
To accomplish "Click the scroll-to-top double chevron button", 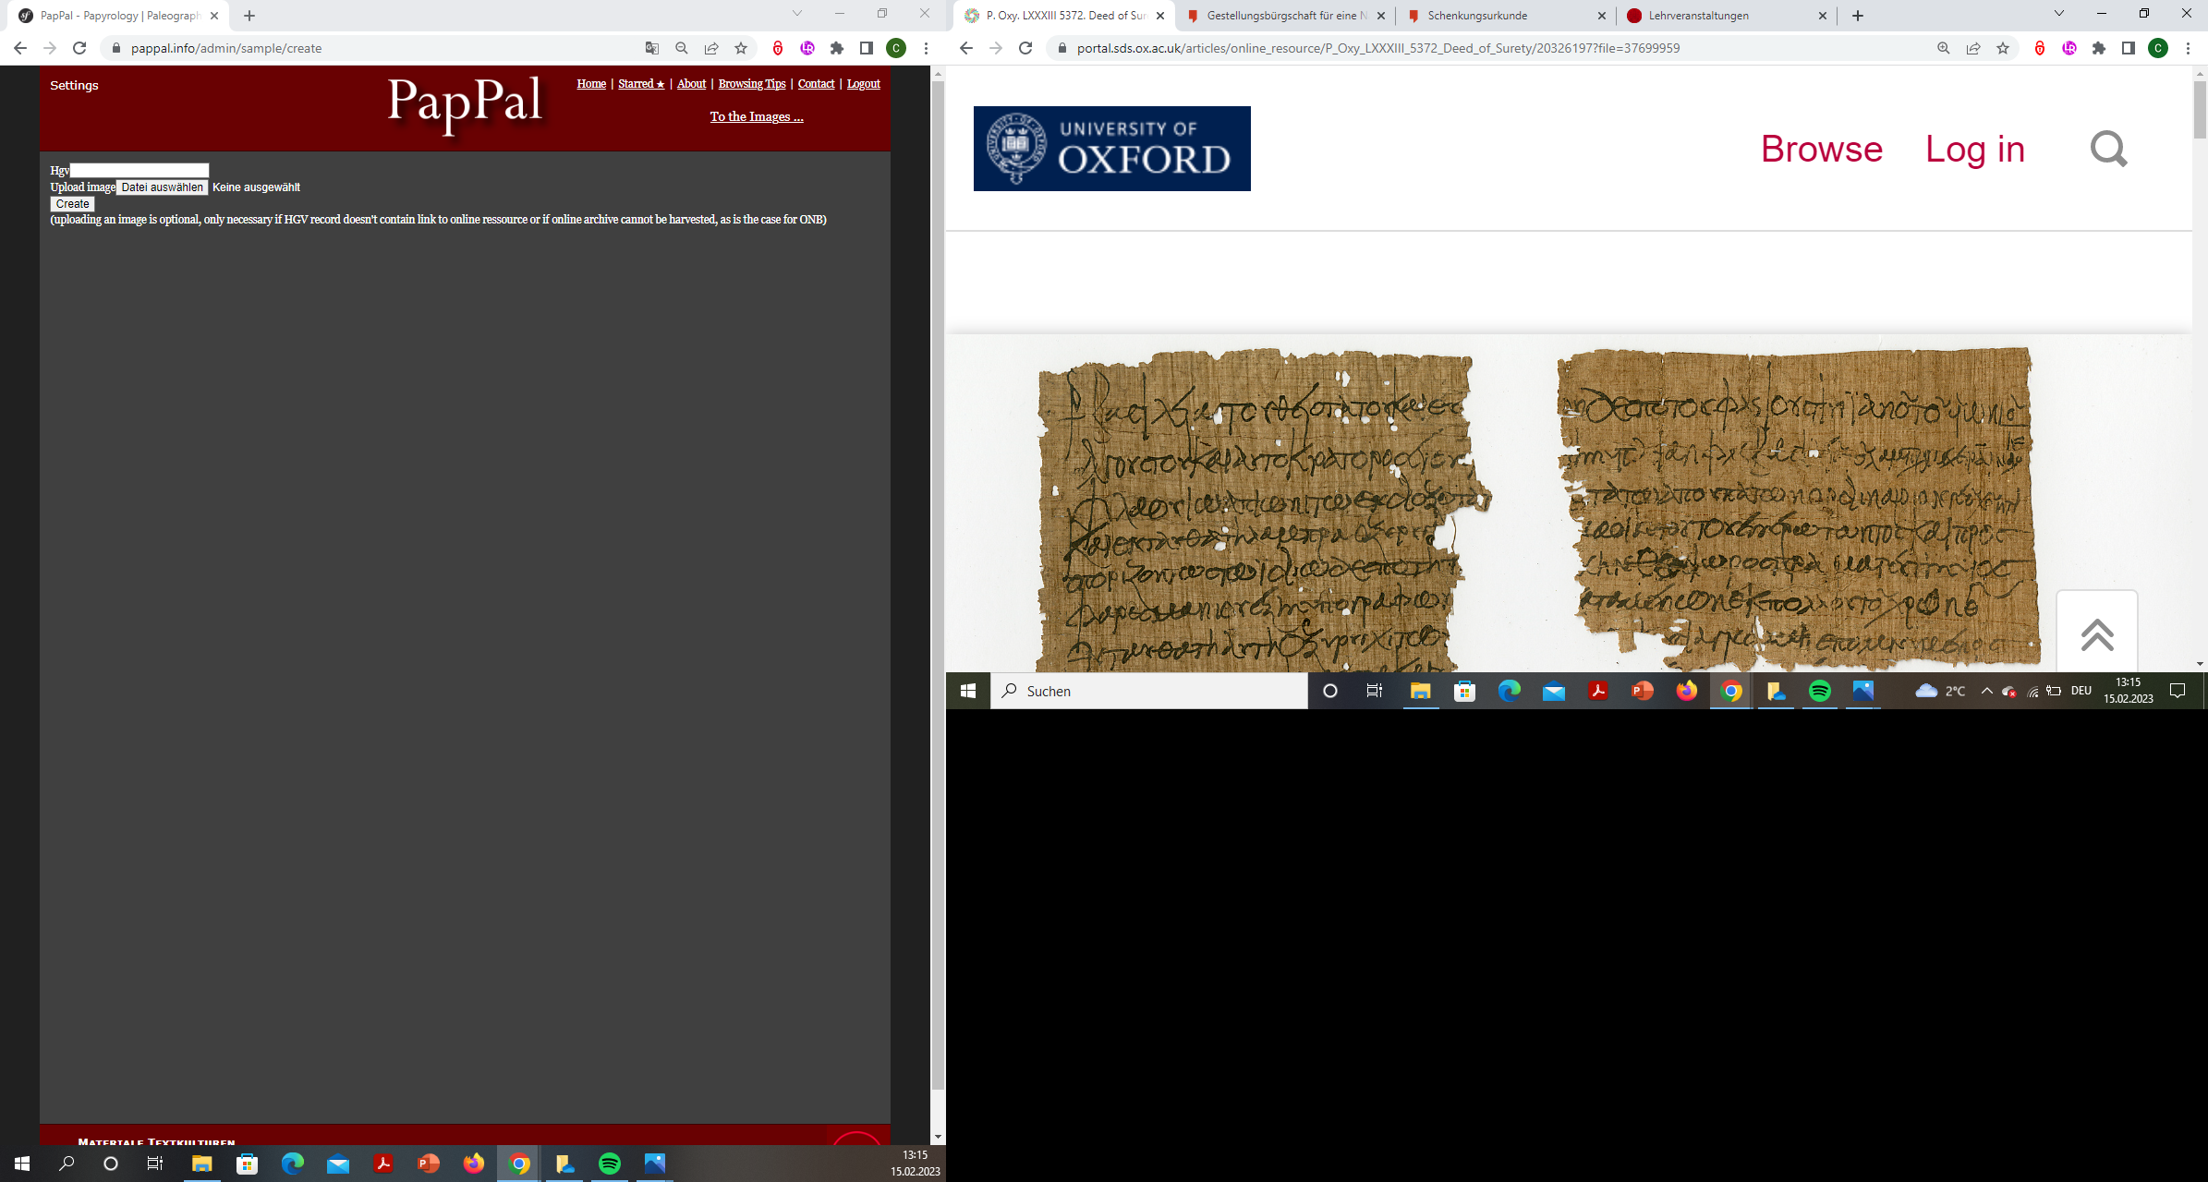I will tap(2097, 633).
